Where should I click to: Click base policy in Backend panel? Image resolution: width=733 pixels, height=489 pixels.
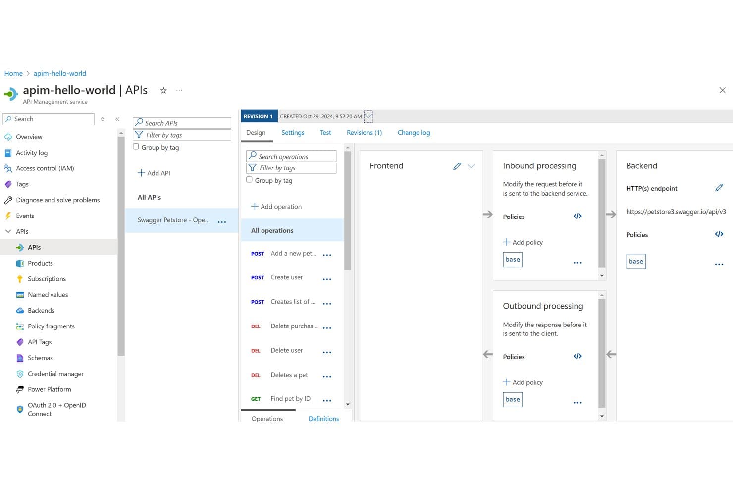click(x=636, y=261)
